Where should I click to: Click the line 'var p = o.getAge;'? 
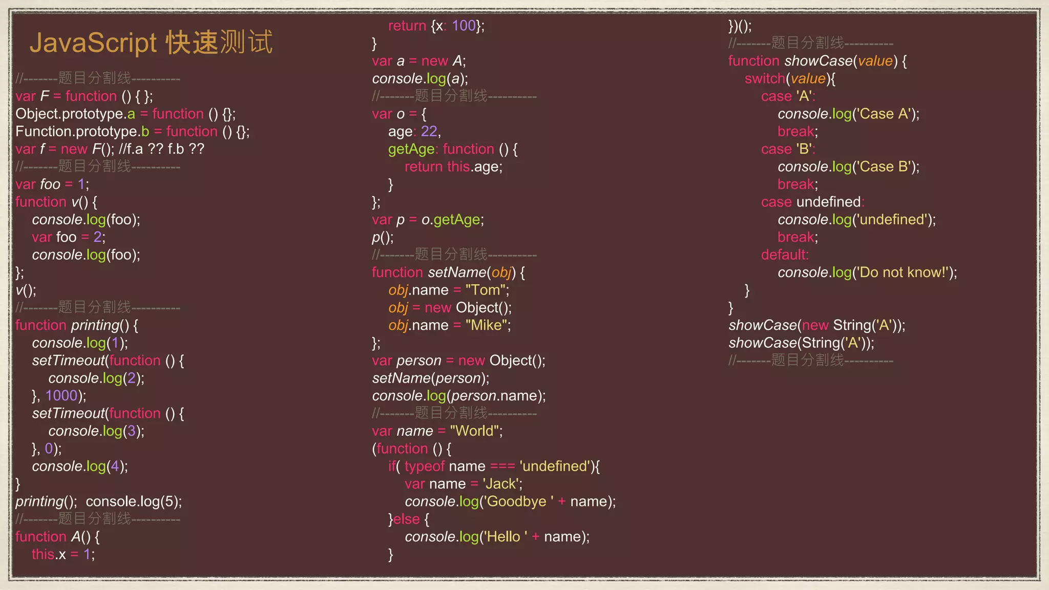click(x=428, y=220)
